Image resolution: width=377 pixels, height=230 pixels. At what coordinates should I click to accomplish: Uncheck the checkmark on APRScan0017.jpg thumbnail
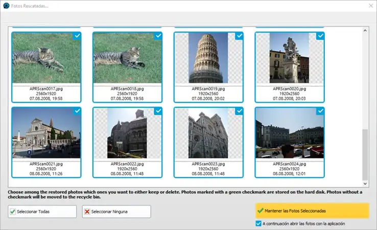click(x=77, y=36)
